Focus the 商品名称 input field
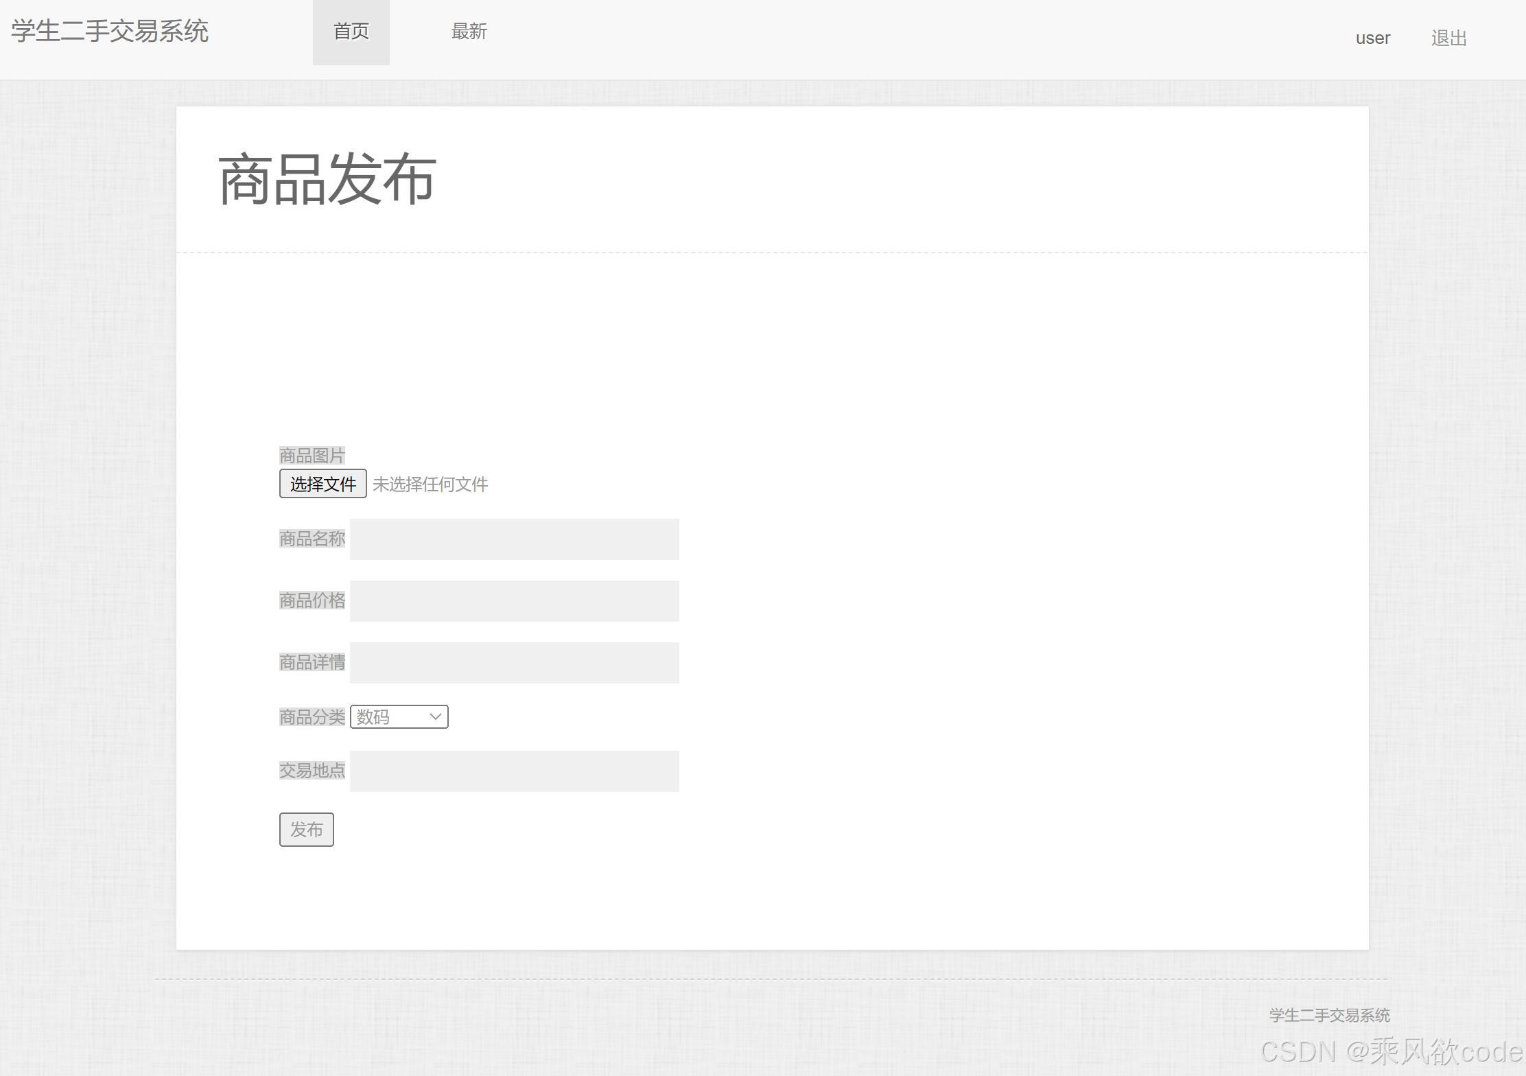 pos(514,539)
